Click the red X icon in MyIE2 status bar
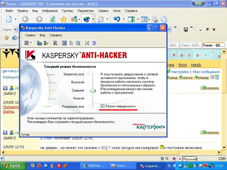Image resolution: width=227 pixels, height=170 pixels. pos(180,159)
